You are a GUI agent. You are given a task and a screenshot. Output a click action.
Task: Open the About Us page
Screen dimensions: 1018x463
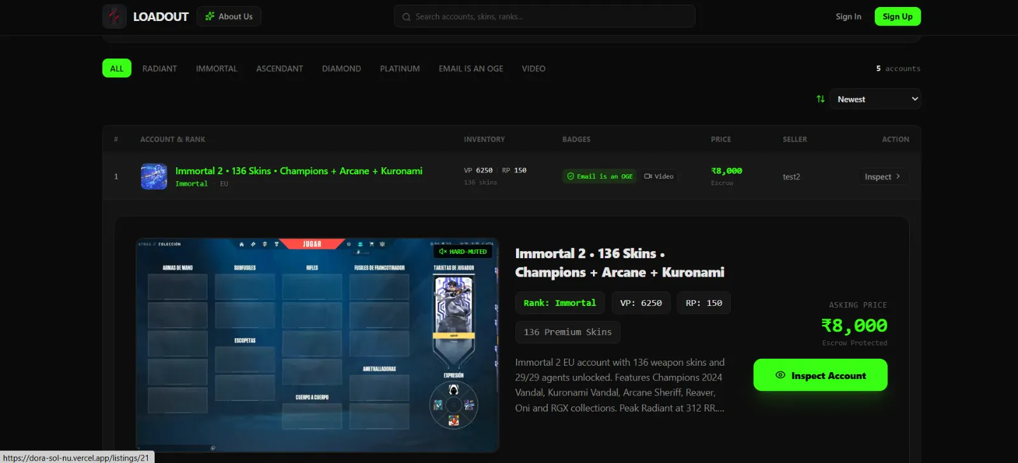tap(229, 17)
